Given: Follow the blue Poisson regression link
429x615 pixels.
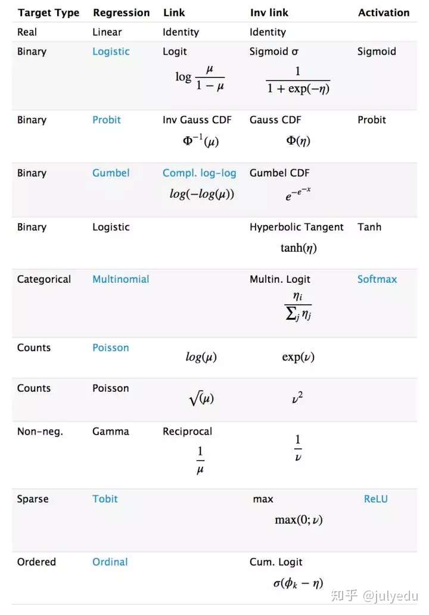Looking at the screenshot, I should (111, 348).
